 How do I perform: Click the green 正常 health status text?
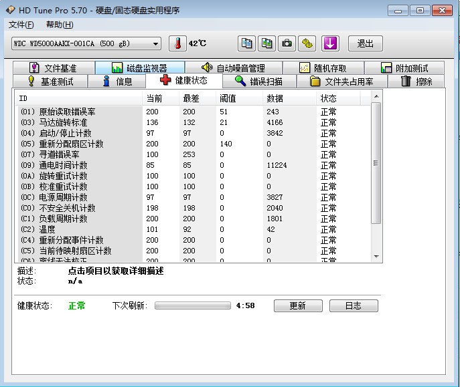76,305
